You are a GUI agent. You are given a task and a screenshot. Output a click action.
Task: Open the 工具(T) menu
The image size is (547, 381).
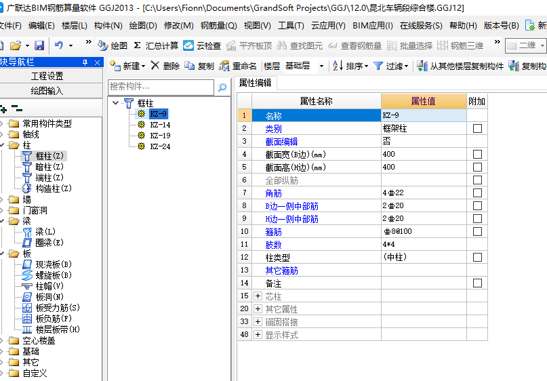(291, 26)
